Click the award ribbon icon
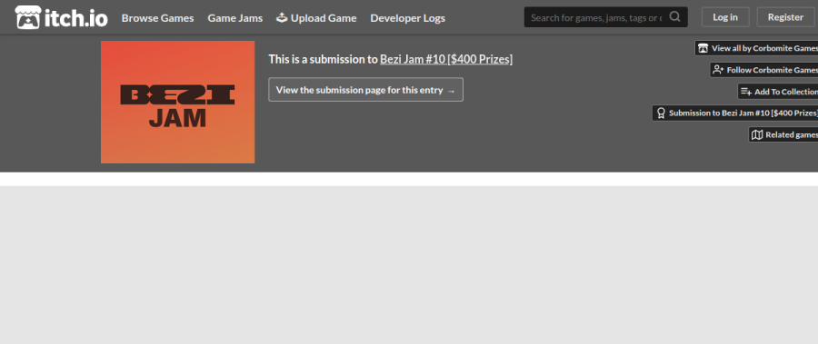The height and width of the screenshot is (344, 818). coord(661,113)
